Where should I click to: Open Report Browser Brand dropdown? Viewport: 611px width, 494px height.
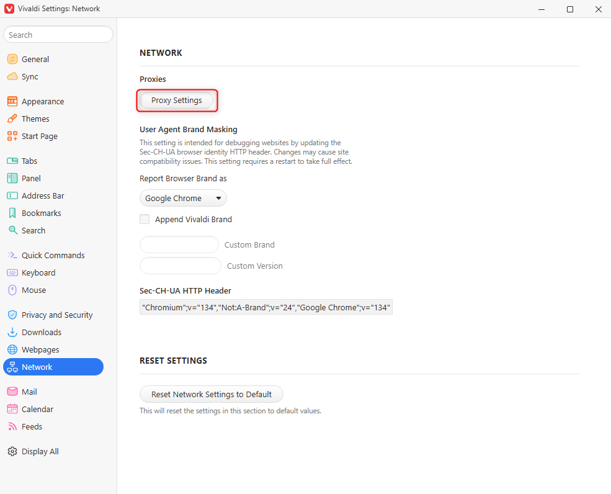(x=183, y=198)
